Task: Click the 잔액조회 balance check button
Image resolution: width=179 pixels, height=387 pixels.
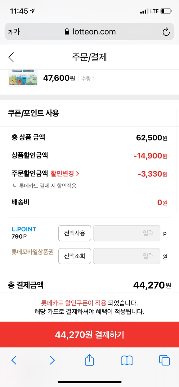Action: coord(75,256)
